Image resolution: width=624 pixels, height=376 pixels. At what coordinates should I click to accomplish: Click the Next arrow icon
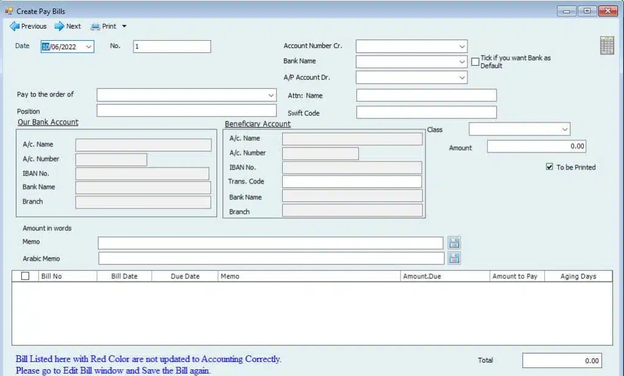[59, 26]
